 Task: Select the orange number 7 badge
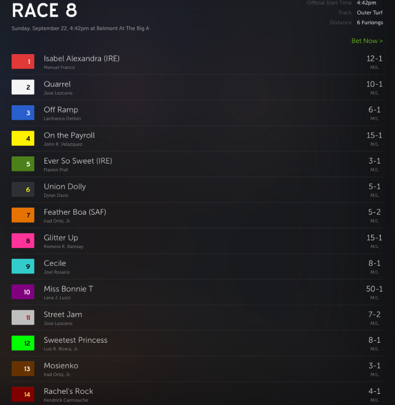pyautogui.click(x=23, y=215)
